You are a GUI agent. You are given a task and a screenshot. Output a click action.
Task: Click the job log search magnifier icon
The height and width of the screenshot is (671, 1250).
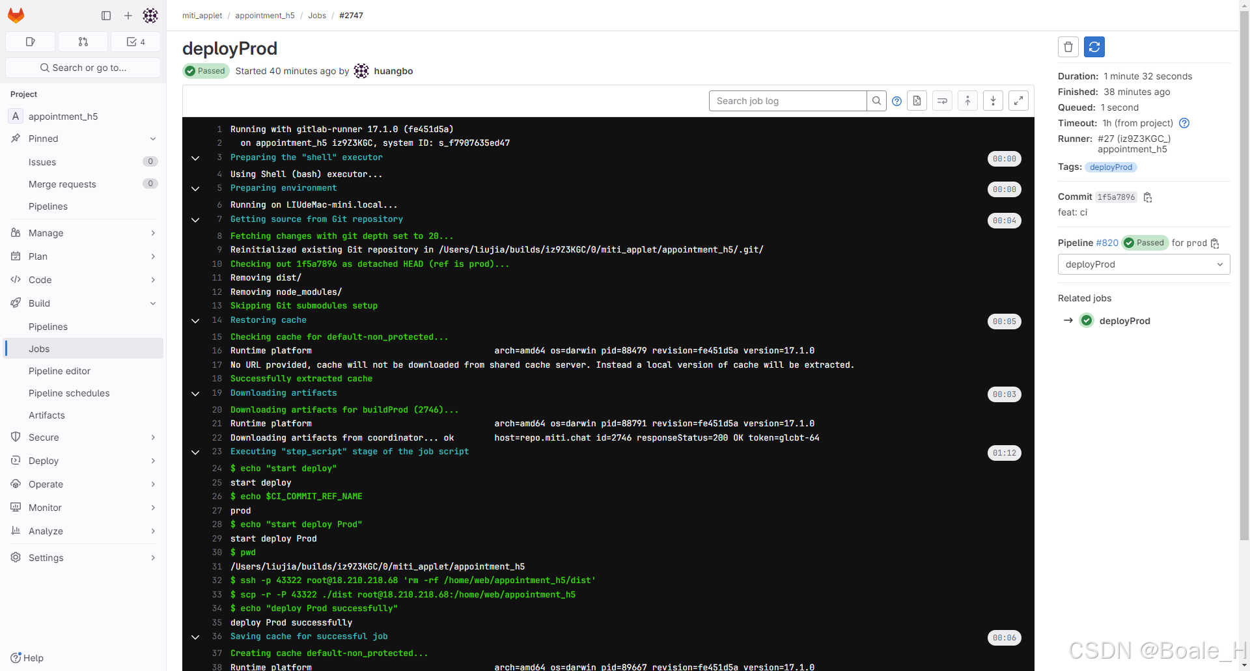(x=876, y=101)
